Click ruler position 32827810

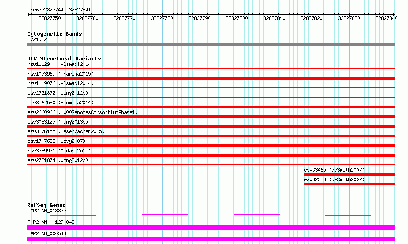(275, 18)
